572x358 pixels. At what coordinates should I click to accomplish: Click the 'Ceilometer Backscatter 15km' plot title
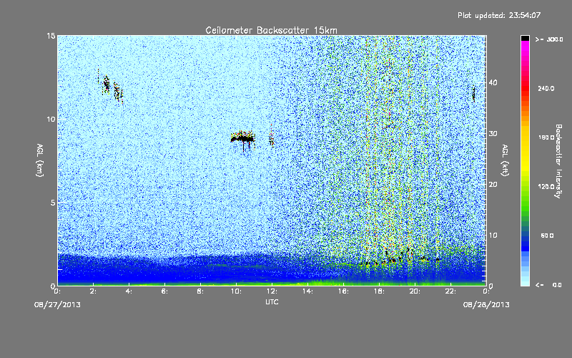[x=271, y=30]
